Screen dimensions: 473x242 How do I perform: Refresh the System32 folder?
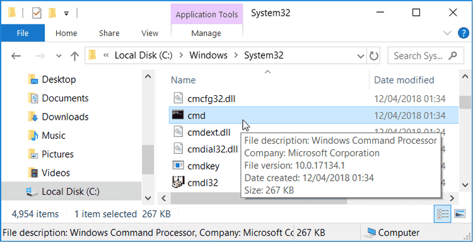[374, 56]
